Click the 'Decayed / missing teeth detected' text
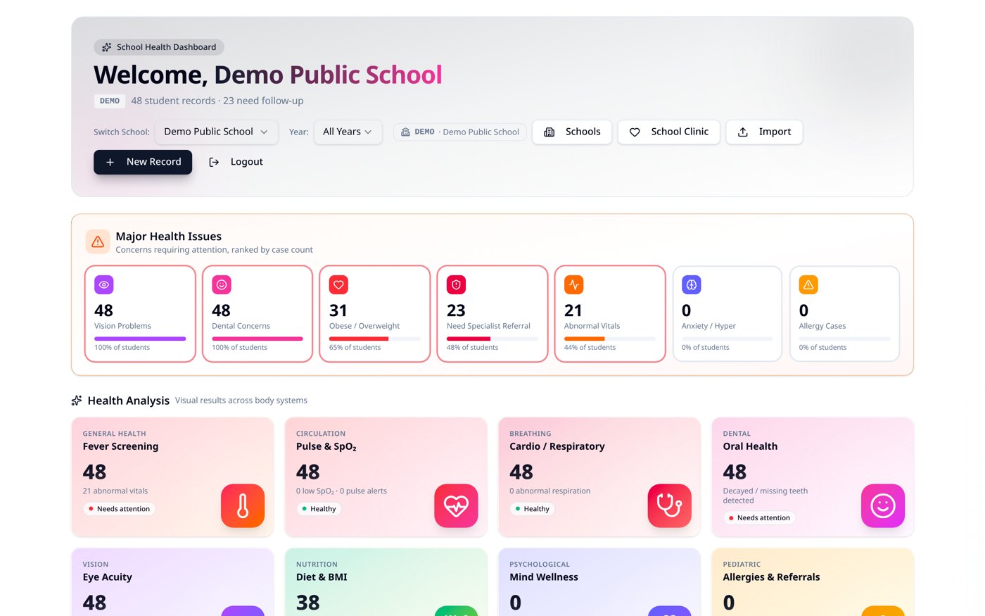 [765, 496]
